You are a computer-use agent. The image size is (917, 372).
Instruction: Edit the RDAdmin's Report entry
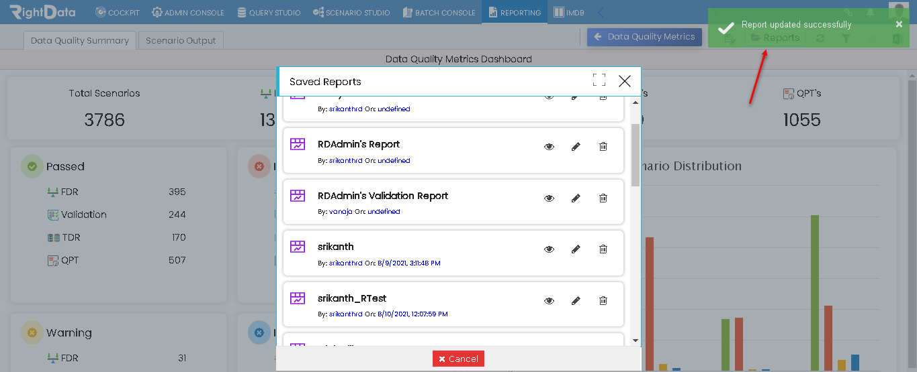click(576, 146)
